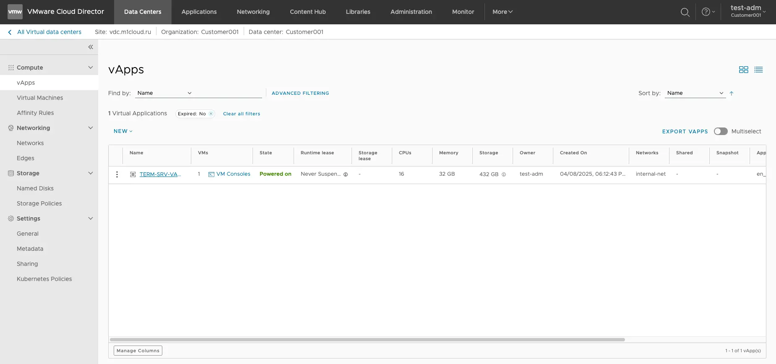Go to the Networking top tab
Image resolution: width=776 pixels, height=364 pixels.
pyautogui.click(x=253, y=12)
